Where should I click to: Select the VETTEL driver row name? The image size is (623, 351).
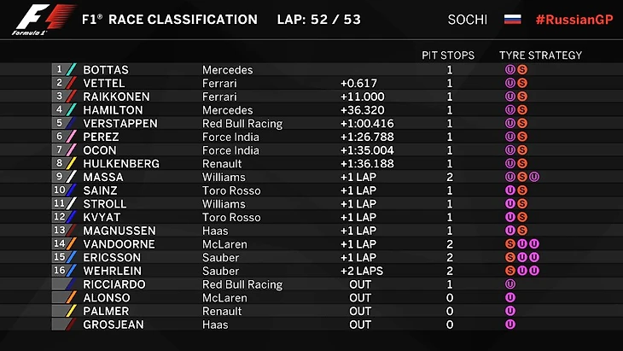[x=104, y=83]
